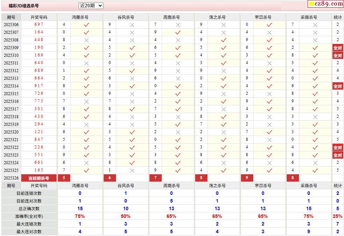This screenshot has height=236, width=344.
Task: Click current 芣苡 kill number 9 in row 2025326
Action: click(247, 178)
